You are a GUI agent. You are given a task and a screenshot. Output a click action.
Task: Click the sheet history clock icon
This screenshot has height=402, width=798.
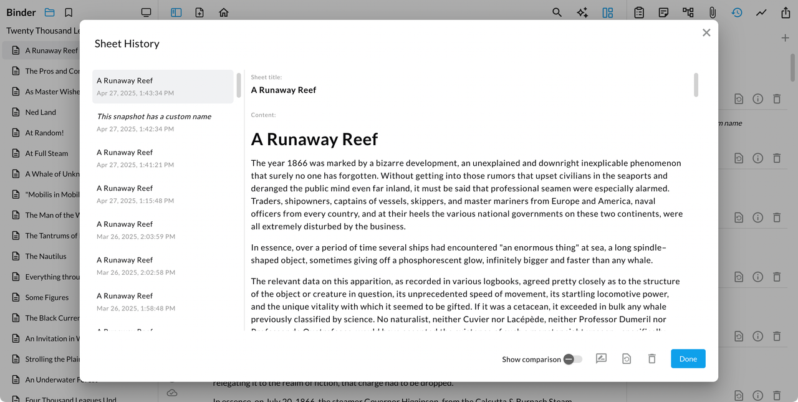click(x=737, y=12)
